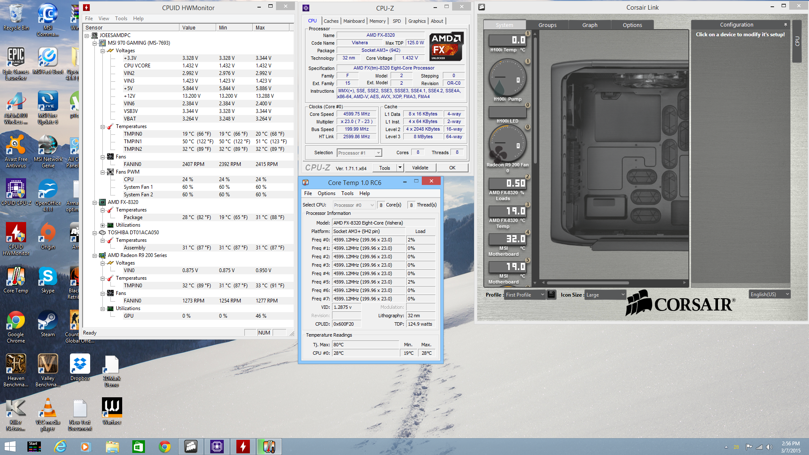Image resolution: width=809 pixels, height=455 pixels.
Task: Open HWMonitor View menu
Action: coord(104,19)
